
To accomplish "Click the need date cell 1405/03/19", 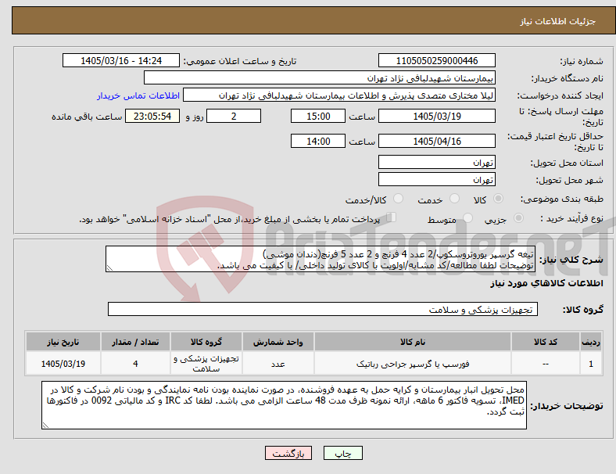I will tap(63, 364).
